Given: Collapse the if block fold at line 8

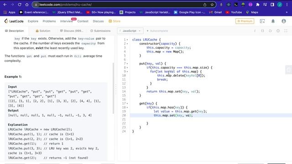Looking at the screenshot, I should pyautogui.click(x=127, y=68).
